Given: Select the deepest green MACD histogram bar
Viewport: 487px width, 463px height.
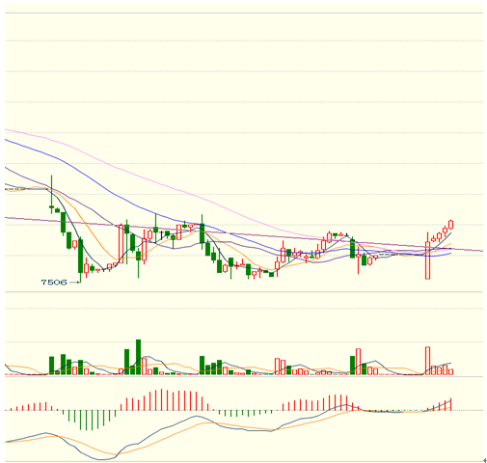Looking at the screenshot, I should pyautogui.click(x=86, y=421).
